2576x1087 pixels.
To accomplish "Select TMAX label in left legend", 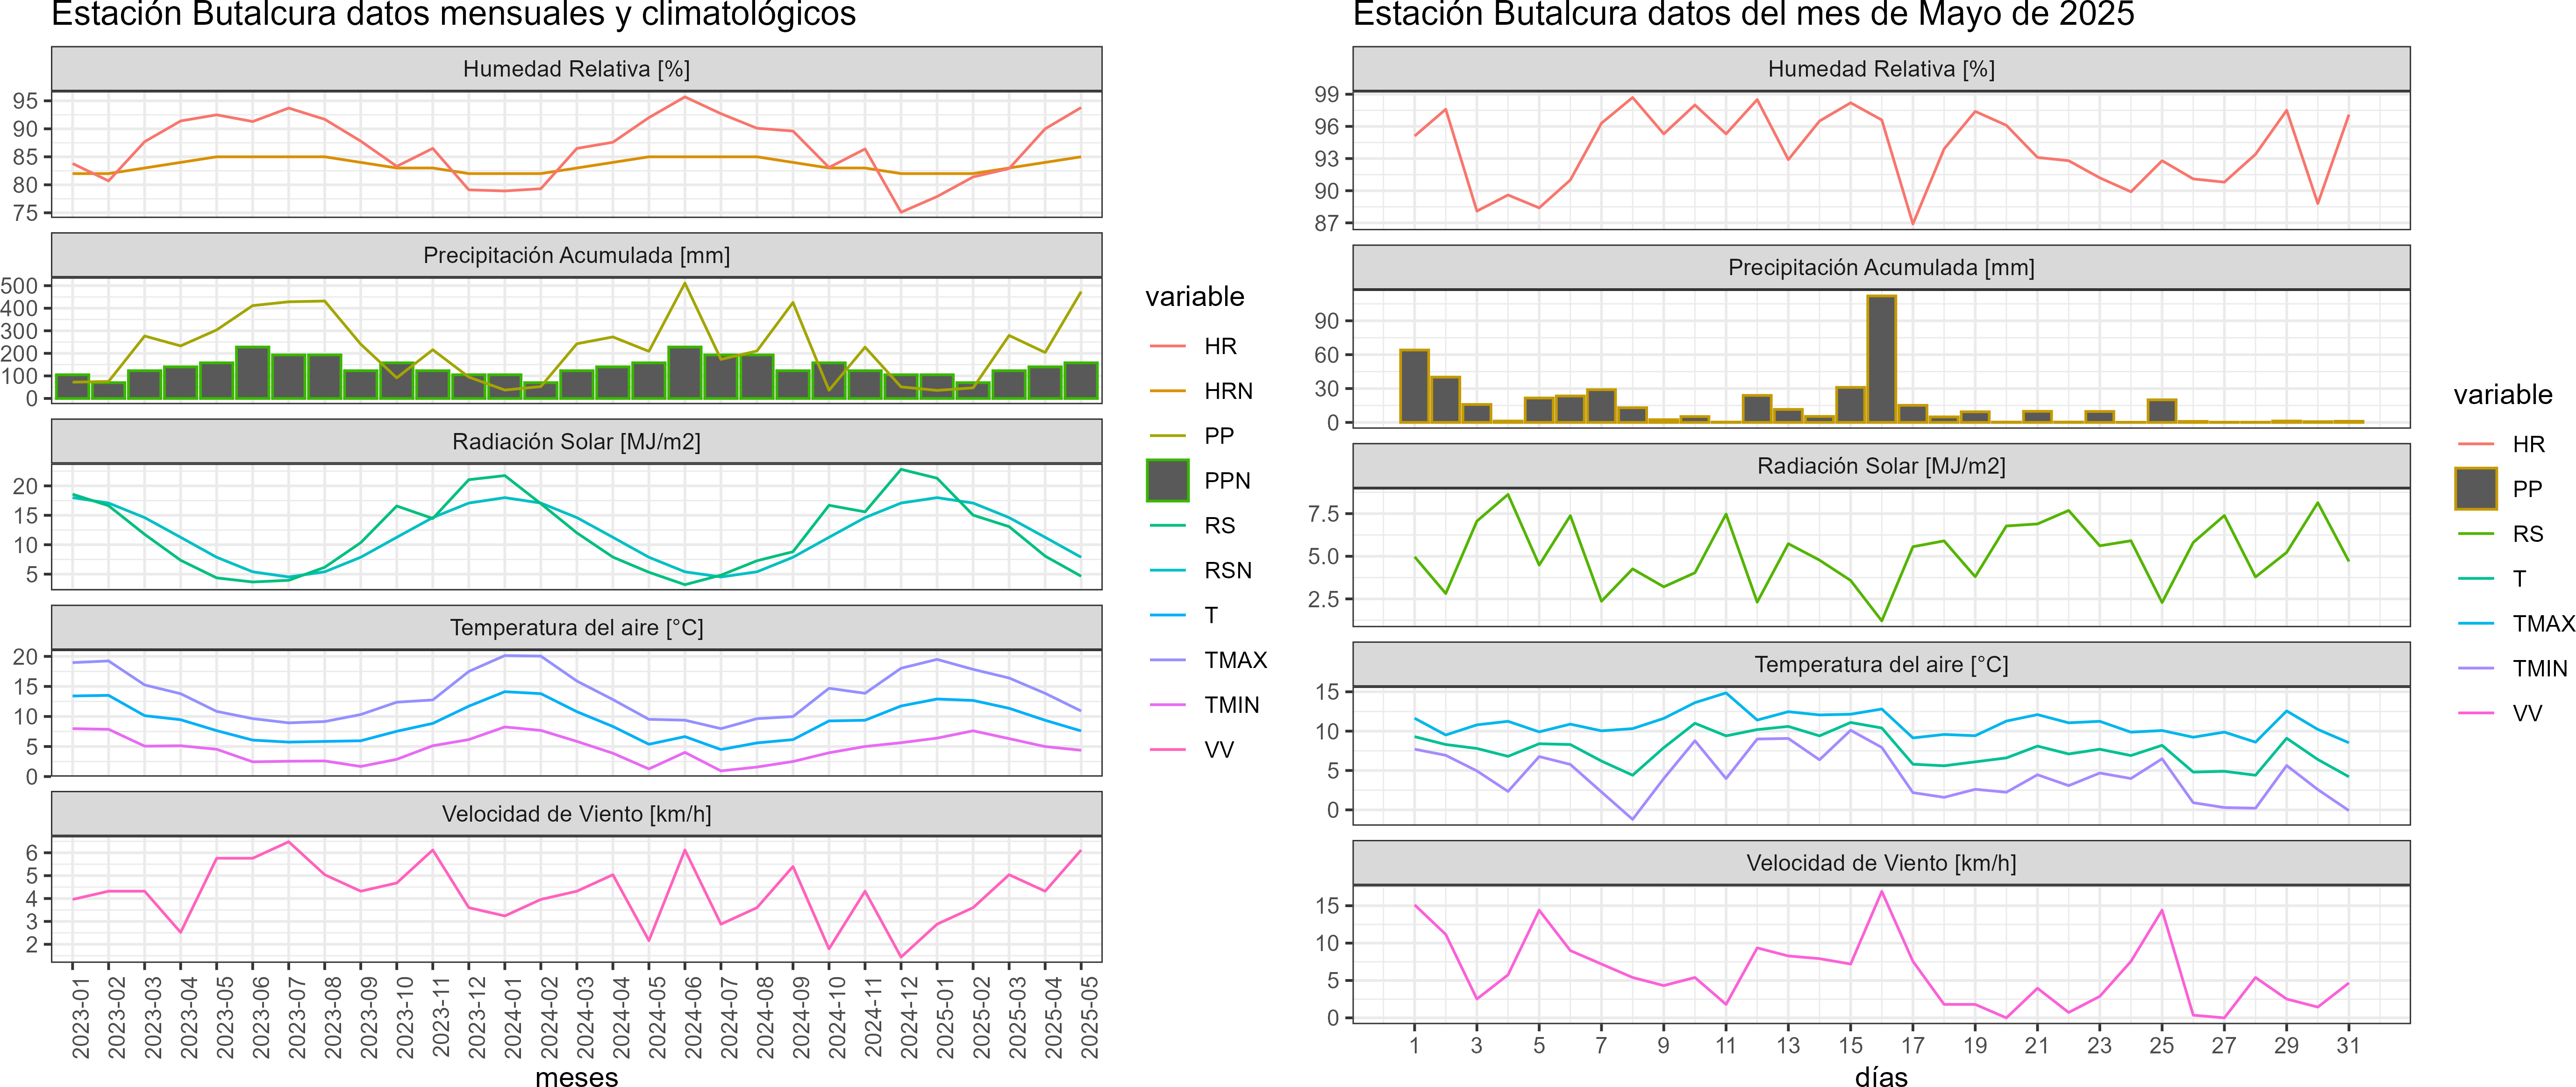I will tap(1235, 660).
